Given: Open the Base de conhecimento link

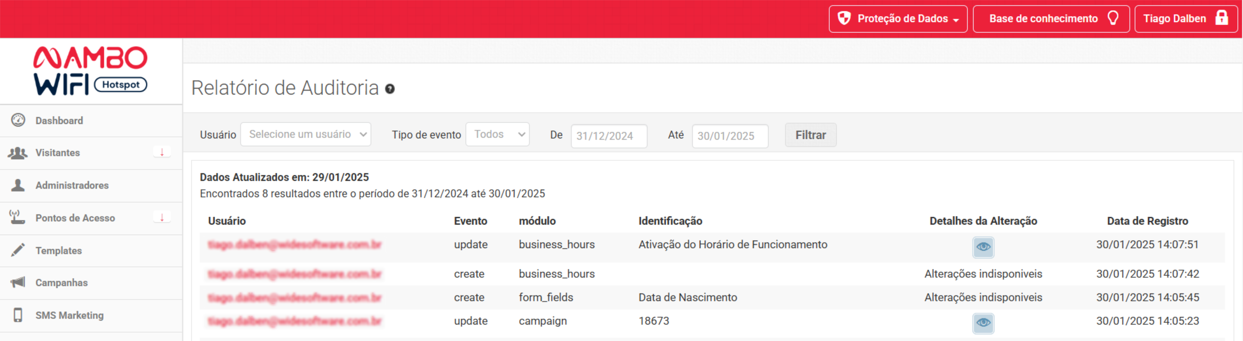Looking at the screenshot, I should 1050,19.
